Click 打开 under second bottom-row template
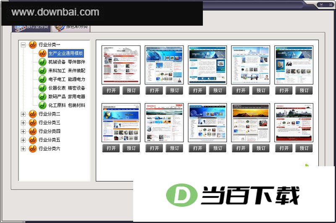This screenshot has height=223, width=336. point(154,148)
